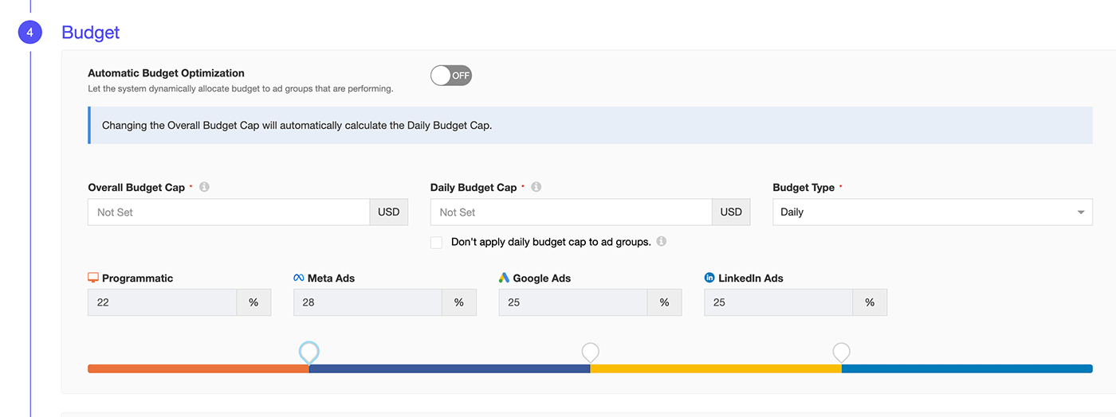
Task: Select the Google/LinkedIn slider handle
Action: (x=841, y=353)
